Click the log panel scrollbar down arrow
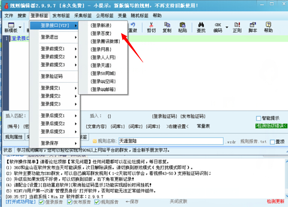 pyautogui.click(x=286, y=196)
